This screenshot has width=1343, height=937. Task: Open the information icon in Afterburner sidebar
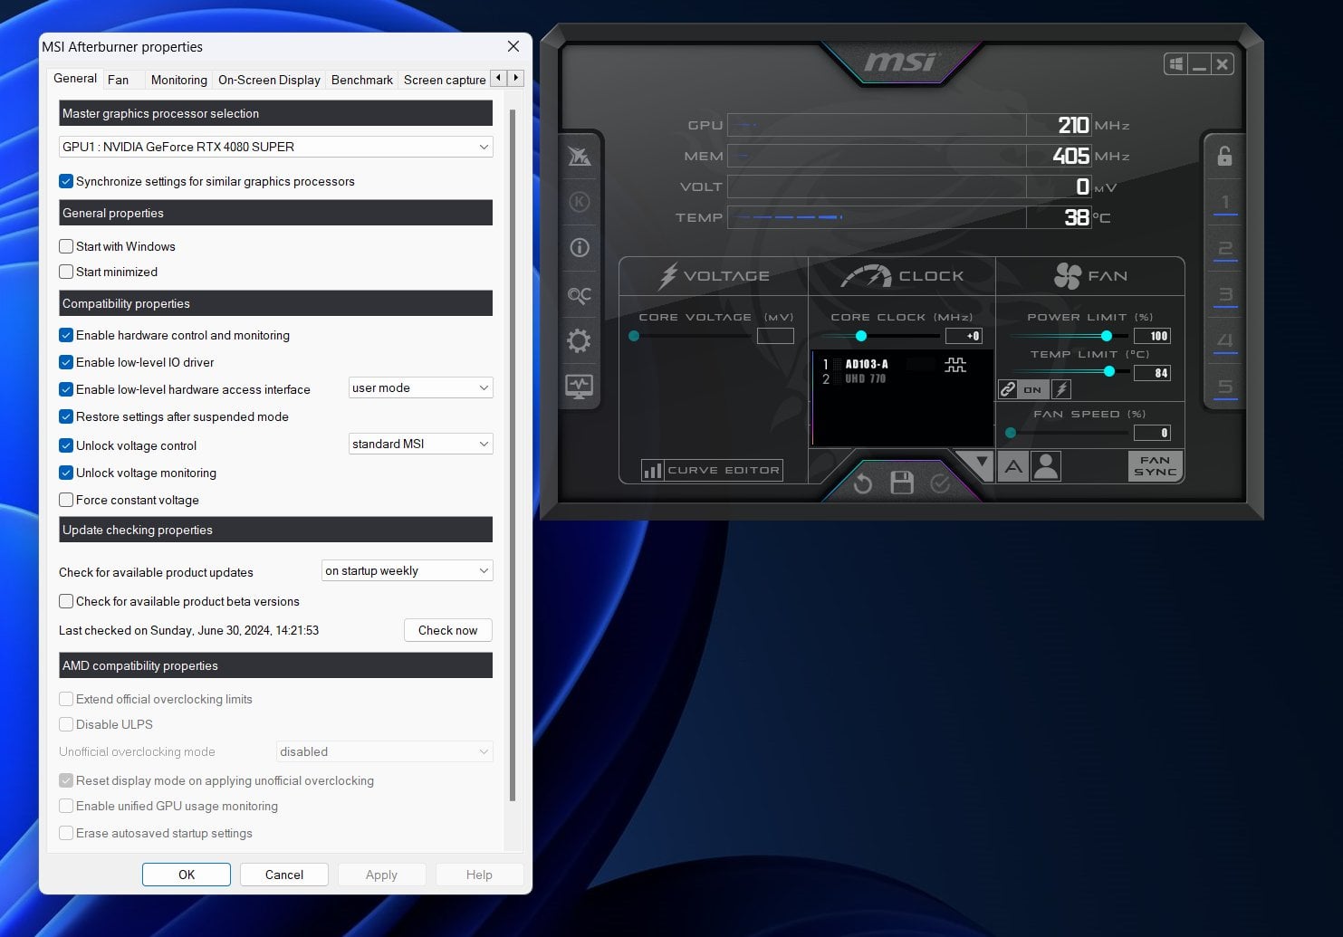click(x=579, y=248)
